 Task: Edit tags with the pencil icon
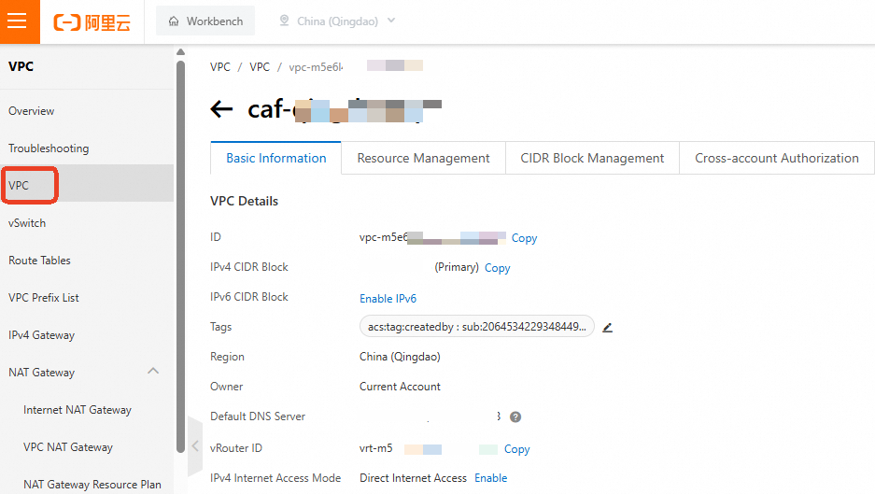tap(608, 327)
